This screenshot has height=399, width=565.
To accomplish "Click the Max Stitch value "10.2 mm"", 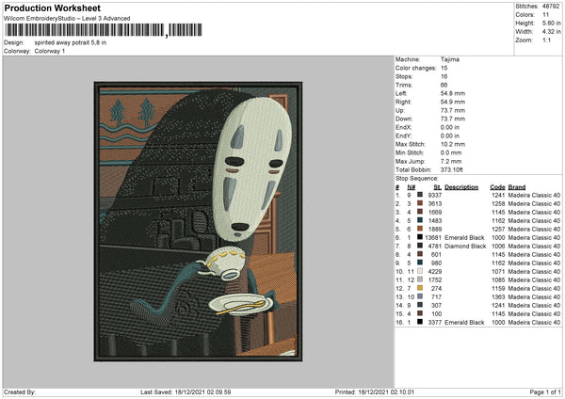I will coord(453,144).
